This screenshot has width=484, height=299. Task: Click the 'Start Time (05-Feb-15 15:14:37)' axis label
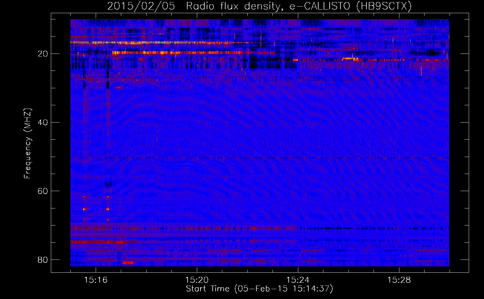[x=259, y=289]
